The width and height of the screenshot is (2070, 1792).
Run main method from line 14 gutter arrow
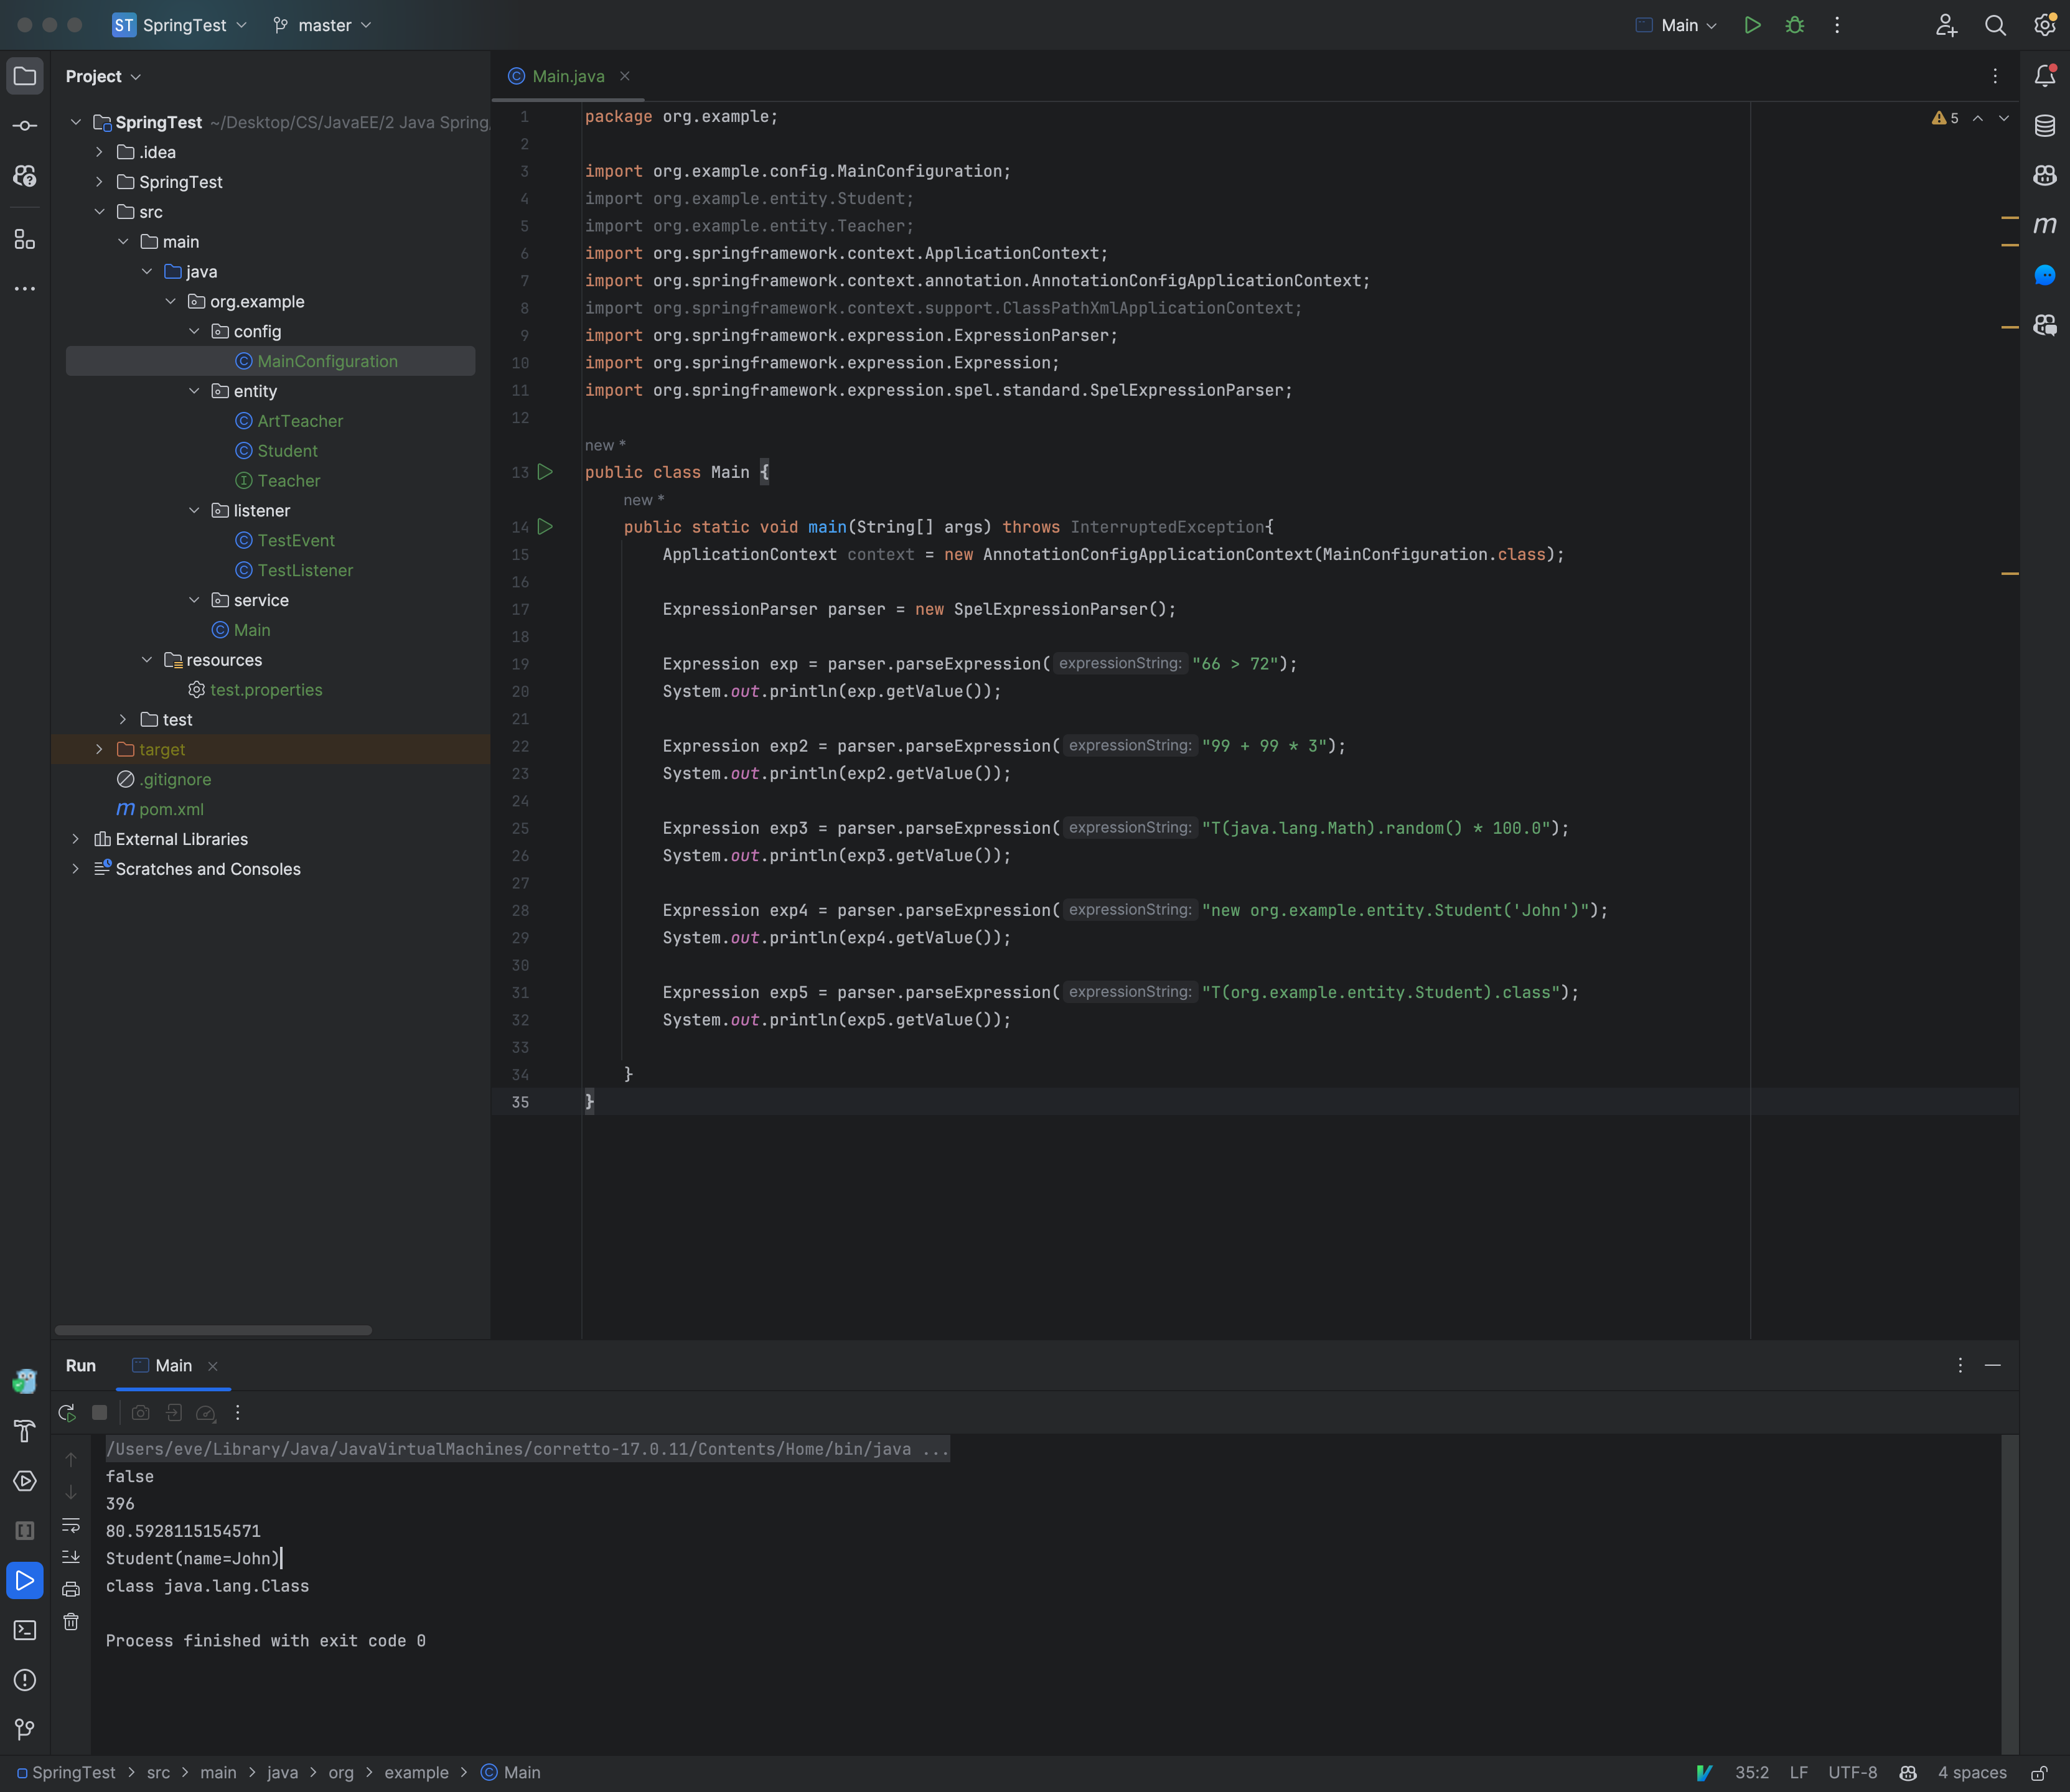[x=545, y=527]
